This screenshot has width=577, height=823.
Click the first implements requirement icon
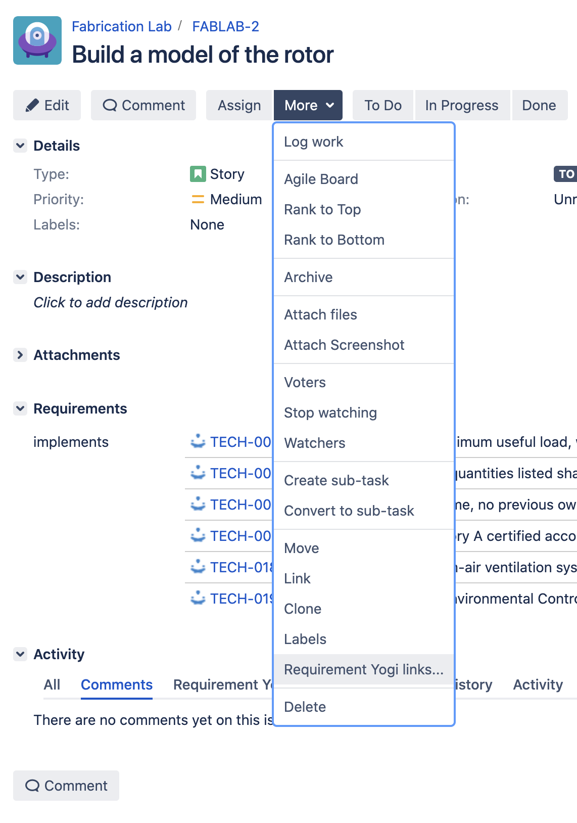[198, 442]
